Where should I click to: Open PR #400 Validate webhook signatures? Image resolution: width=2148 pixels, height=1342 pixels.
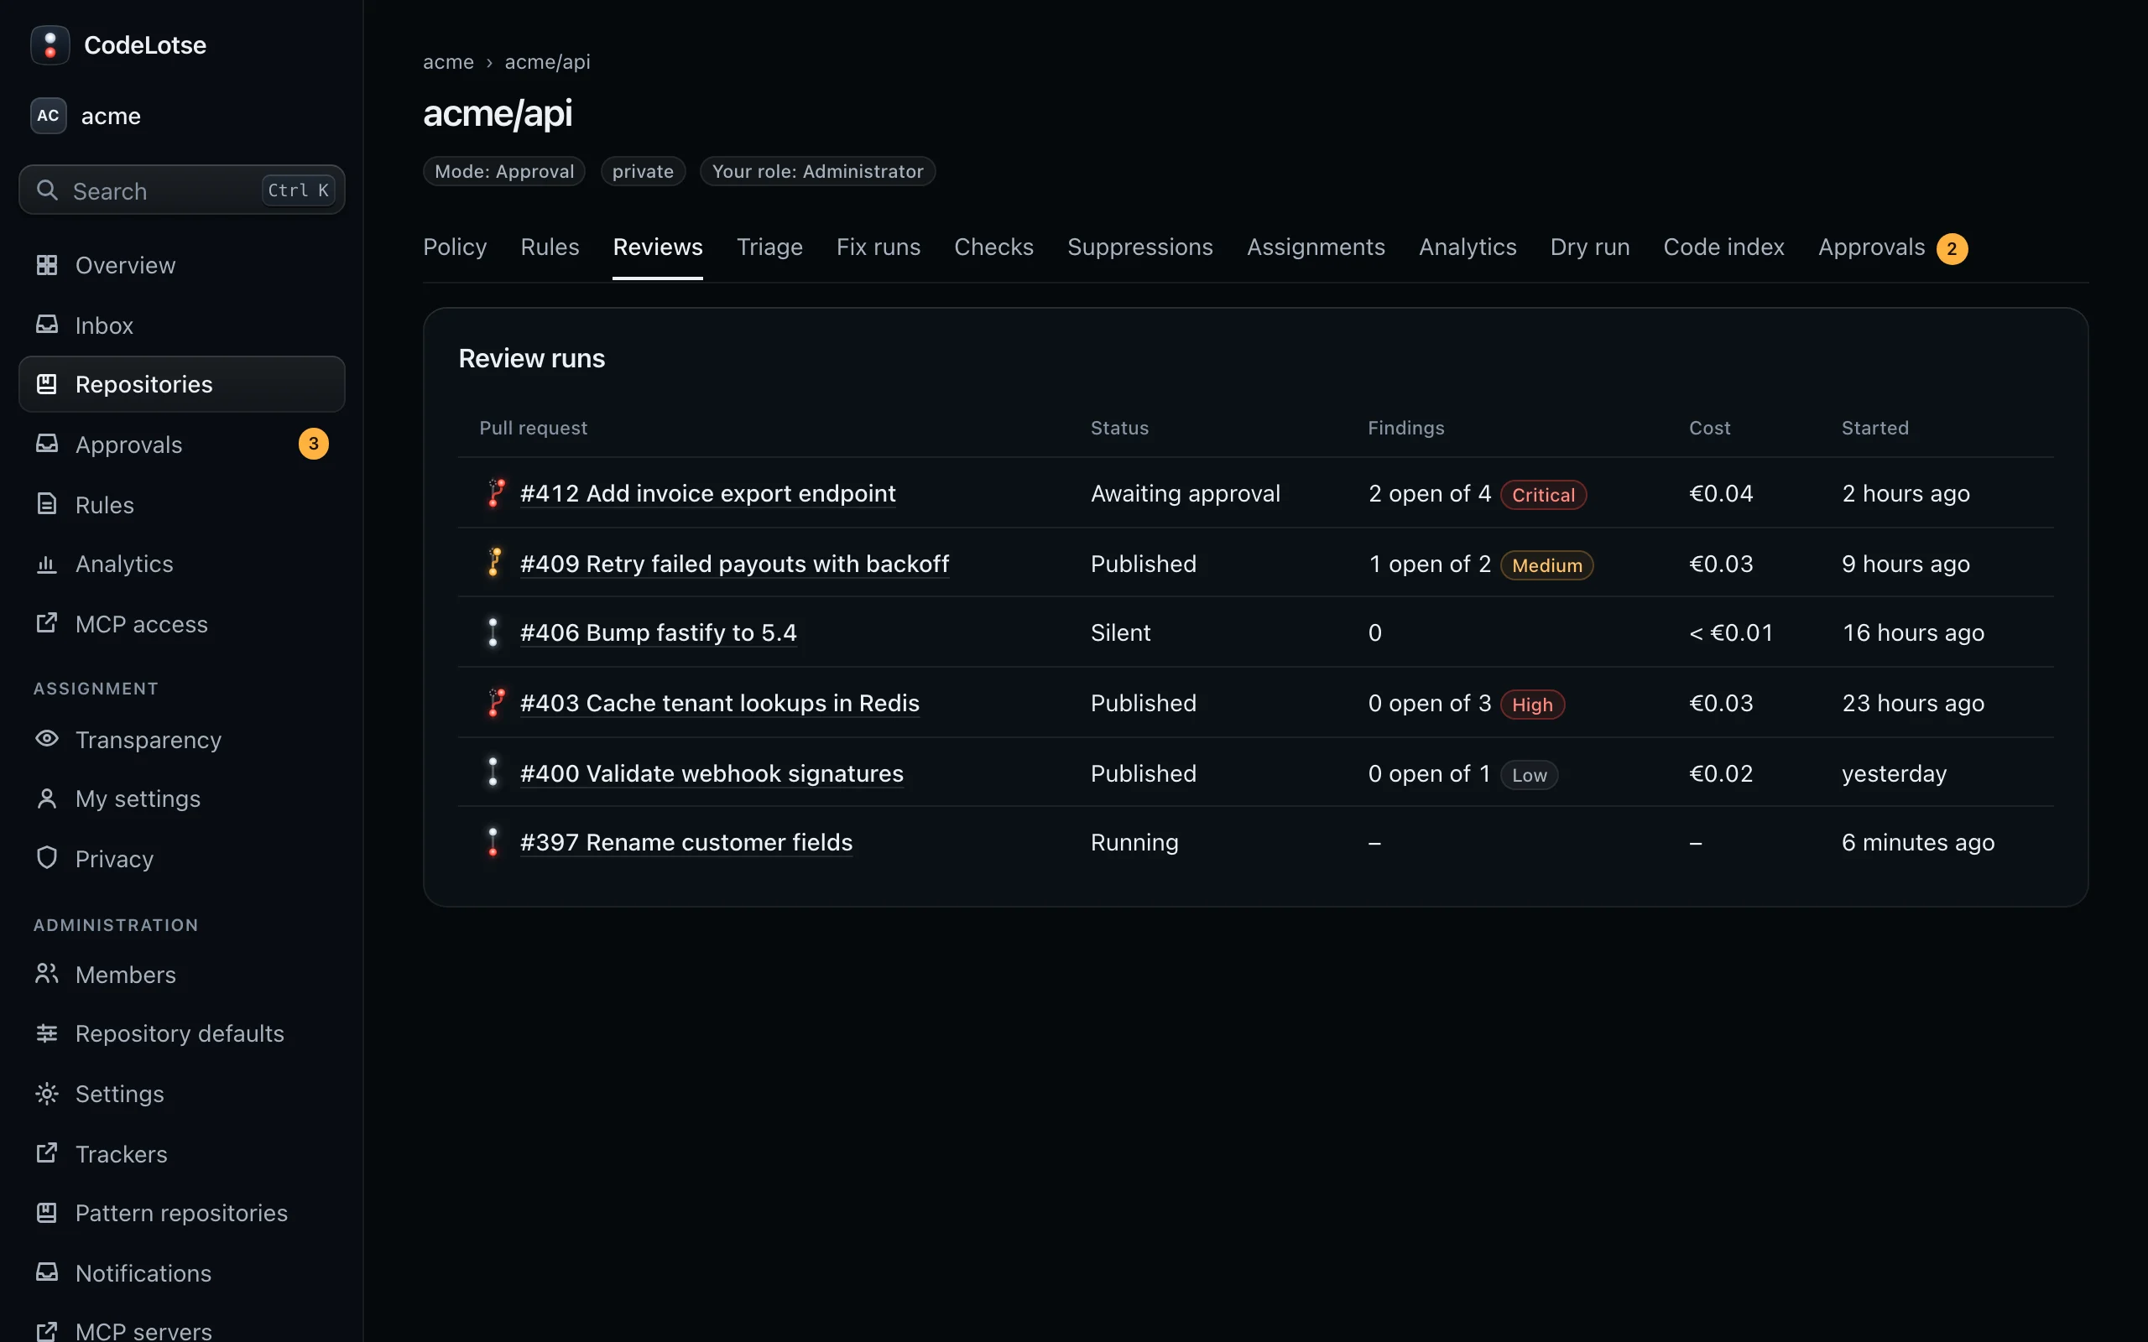[x=711, y=773]
